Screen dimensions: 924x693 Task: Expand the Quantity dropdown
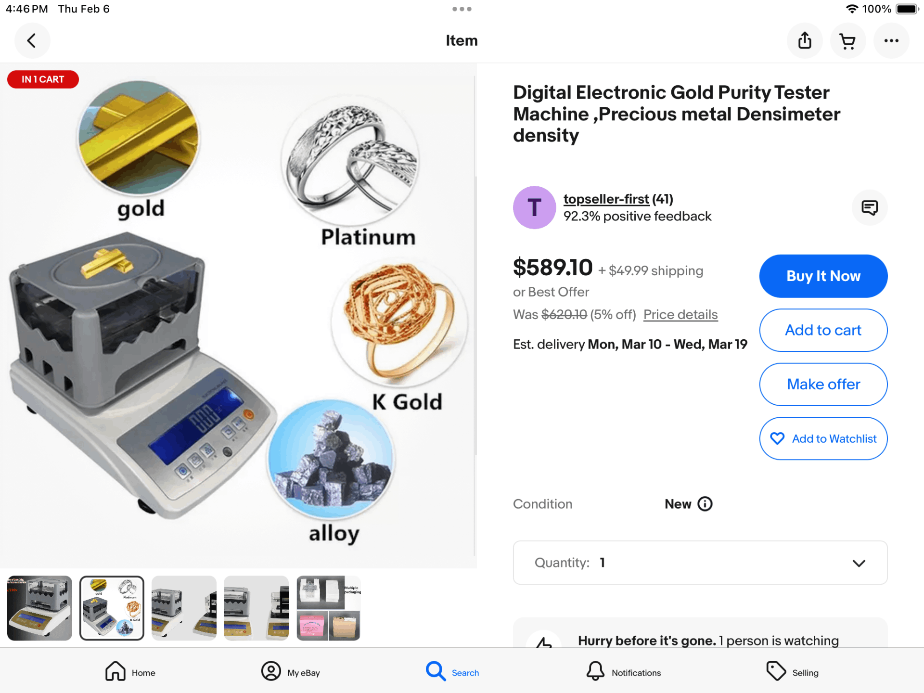click(x=700, y=563)
